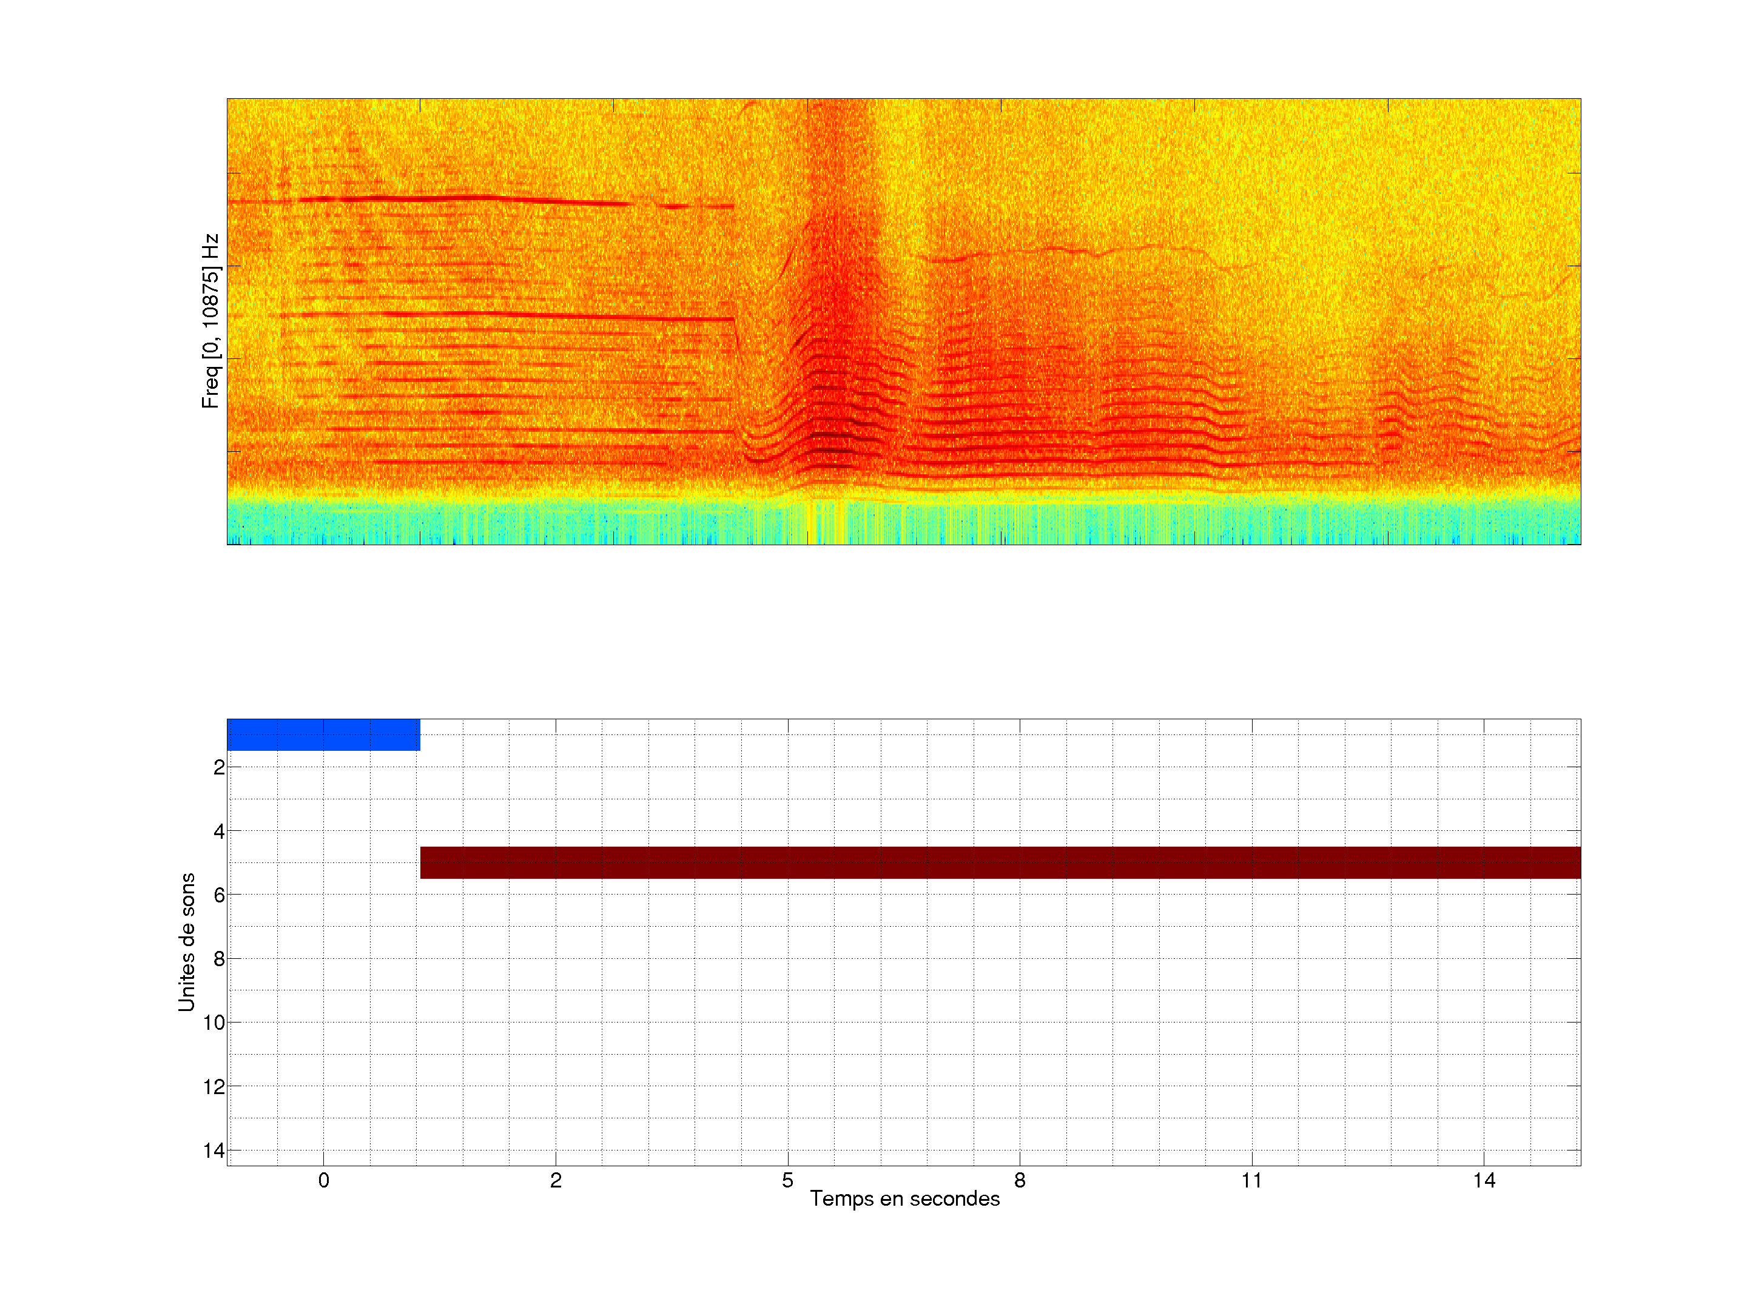This screenshot has height=1310, width=1747.
Task: Click the x-axis tick label 8
Action: click(x=1020, y=1180)
